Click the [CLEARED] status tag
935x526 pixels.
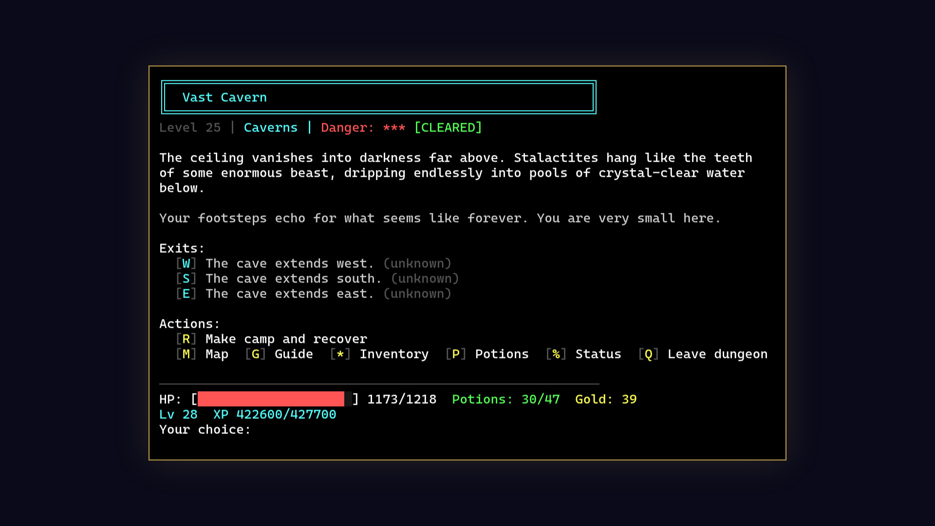click(x=448, y=128)
